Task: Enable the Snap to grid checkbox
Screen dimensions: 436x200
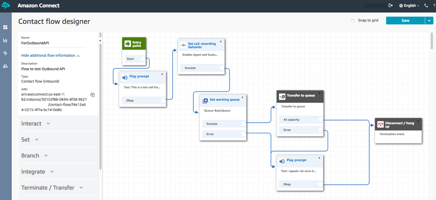Action: click(353, 21)
